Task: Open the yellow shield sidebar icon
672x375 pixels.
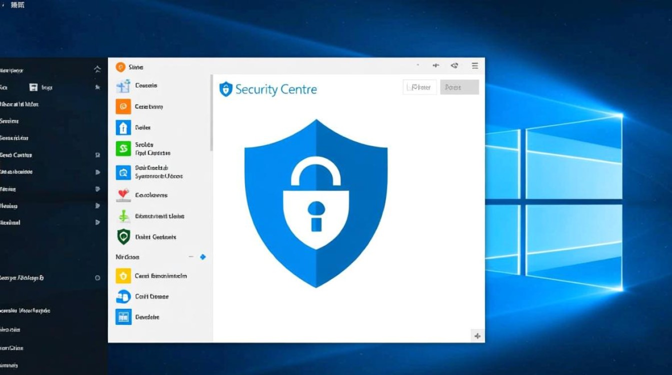Action: coord(123,275)
